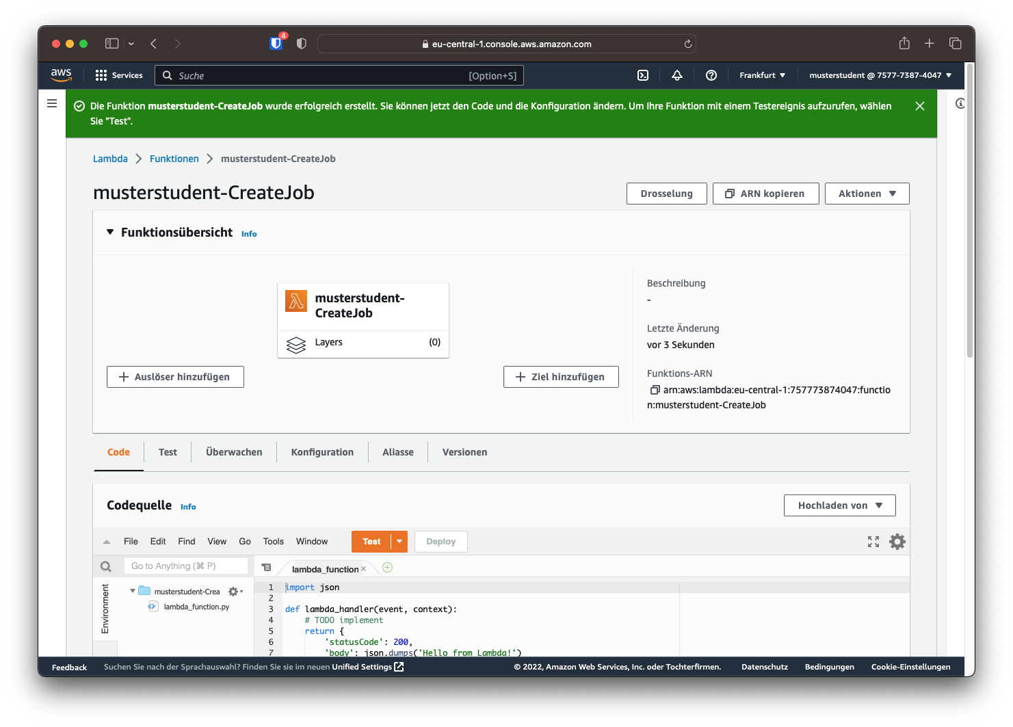The height and width of the screenshot is (727, 1013).
Task: Open a new Safari tab
Action: (x=930, y=43)
